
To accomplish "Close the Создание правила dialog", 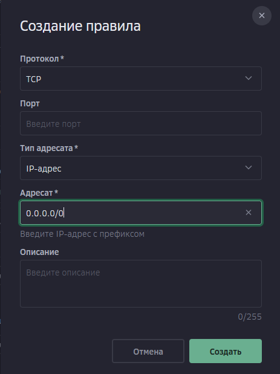I will (x=262, y=16).
